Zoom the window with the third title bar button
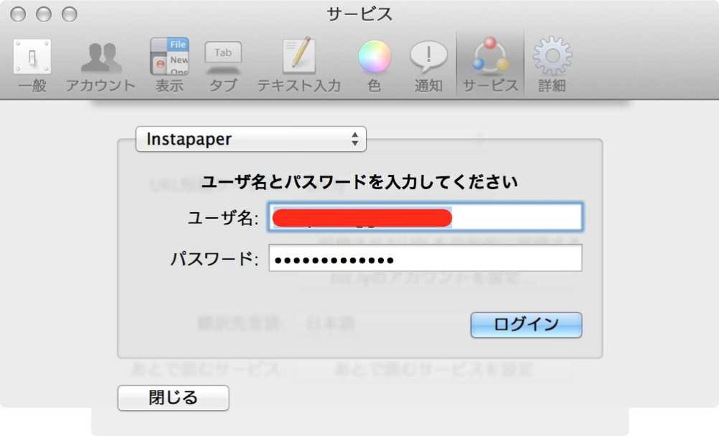The height and width of the screenshot is (436, 719). [69, 14]
